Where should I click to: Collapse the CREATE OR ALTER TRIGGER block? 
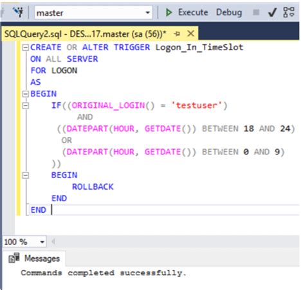(26, 48)
